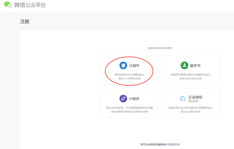Image resolution: width=234 pixels, height=149 pixels.
Task: Choose the 小程序 account type title
Action: [134, 99]
